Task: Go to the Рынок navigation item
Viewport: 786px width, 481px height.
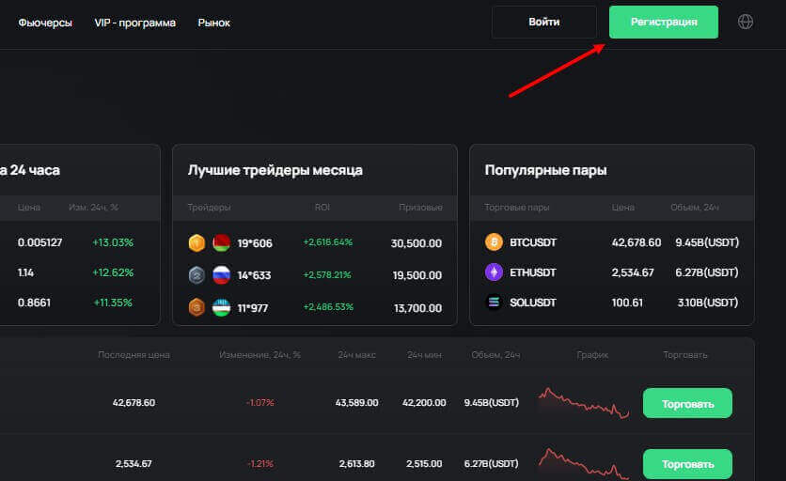Action: click(x=213, y=23)
